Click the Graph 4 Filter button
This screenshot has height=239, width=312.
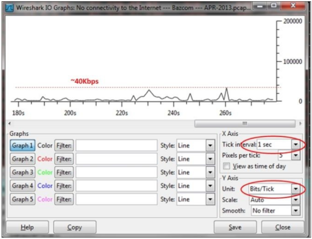64,186
